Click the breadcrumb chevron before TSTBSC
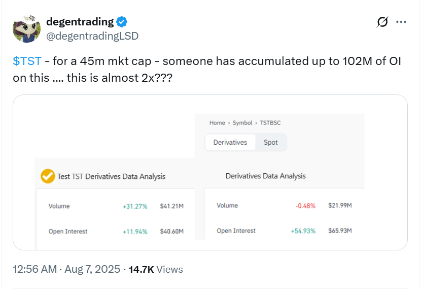 click(x=256, y=123)
